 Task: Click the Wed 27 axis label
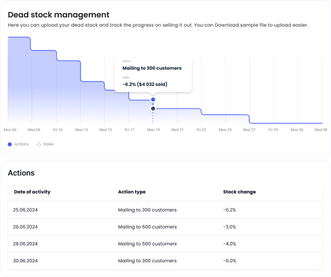[x=249, y=130]
